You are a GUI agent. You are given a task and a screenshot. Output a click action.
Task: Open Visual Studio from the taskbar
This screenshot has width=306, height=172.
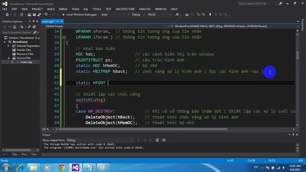pyautogui.click(x=76, y=168)
